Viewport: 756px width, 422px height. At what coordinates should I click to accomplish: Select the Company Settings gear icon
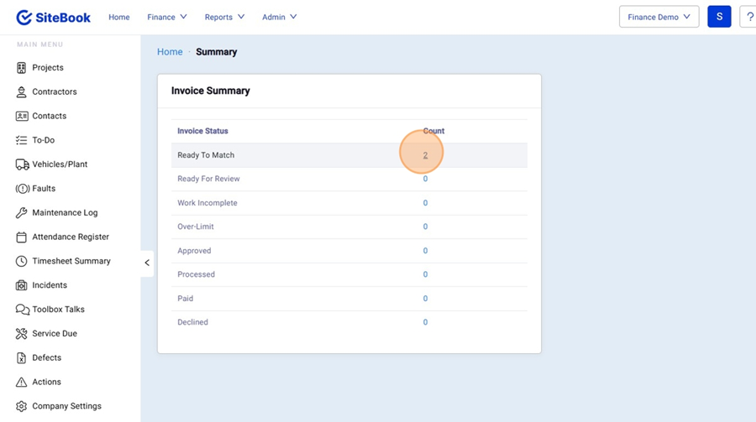[22, 406]
